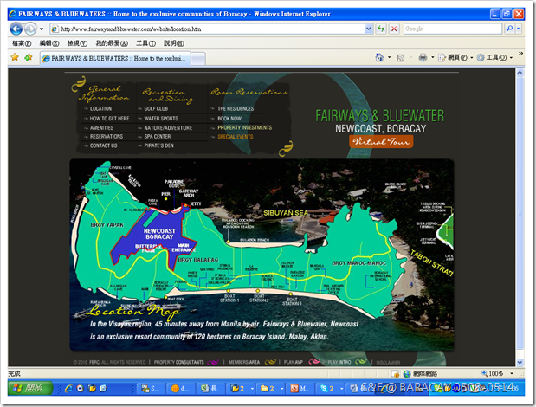Click the Home page icon in toolbar
536x407 pixels.
[x=379, y=57]
